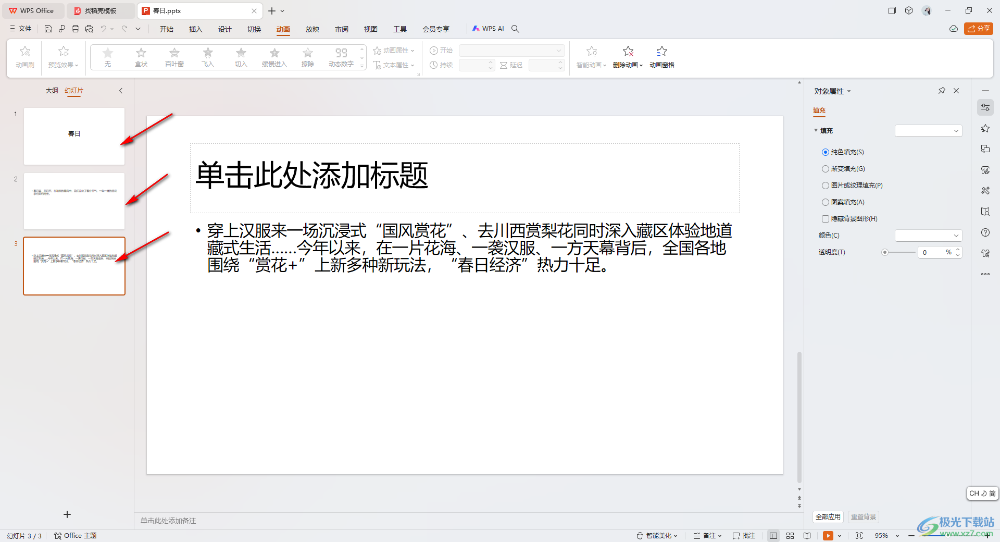The height and width of the screenshot is (542, 1000).
Task: Expand the fill preset dropdown
Action: coord(928,131)
